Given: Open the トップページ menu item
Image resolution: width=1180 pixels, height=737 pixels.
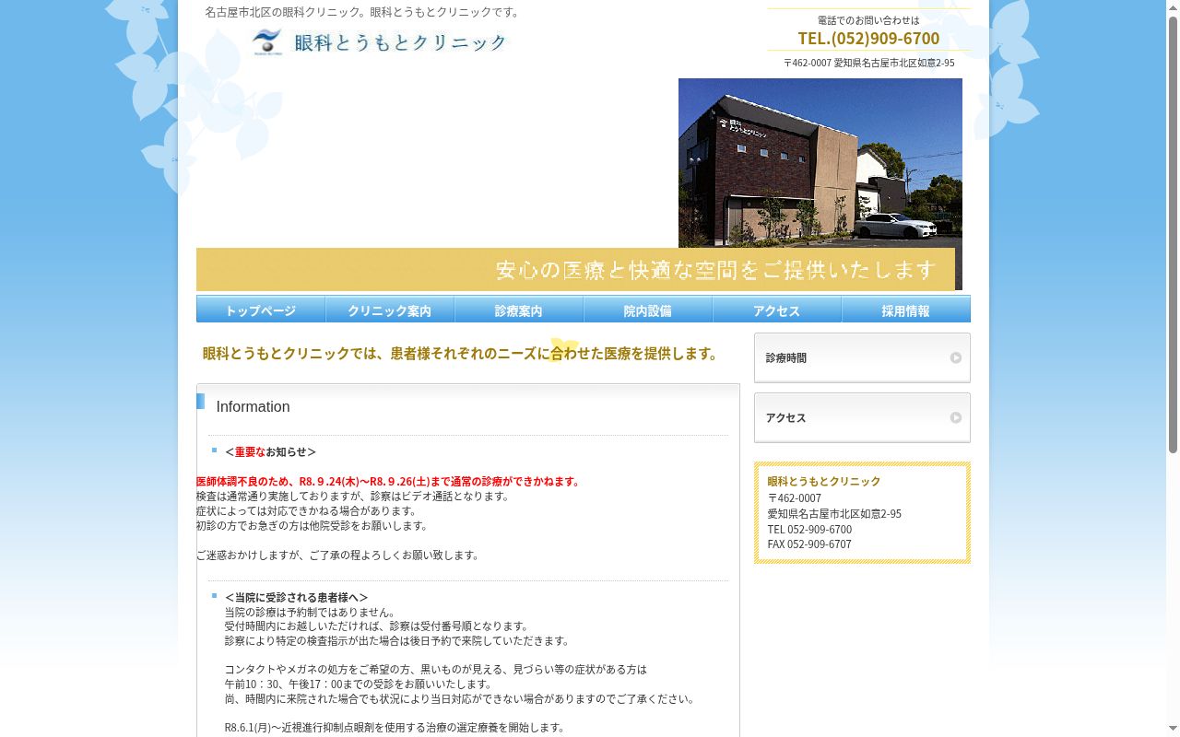Looking at the screenshot, I should [x=261, y=310].
